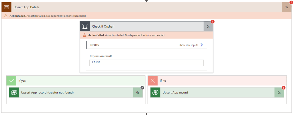Click the Show raw inputs link

(x=188, y=45)
